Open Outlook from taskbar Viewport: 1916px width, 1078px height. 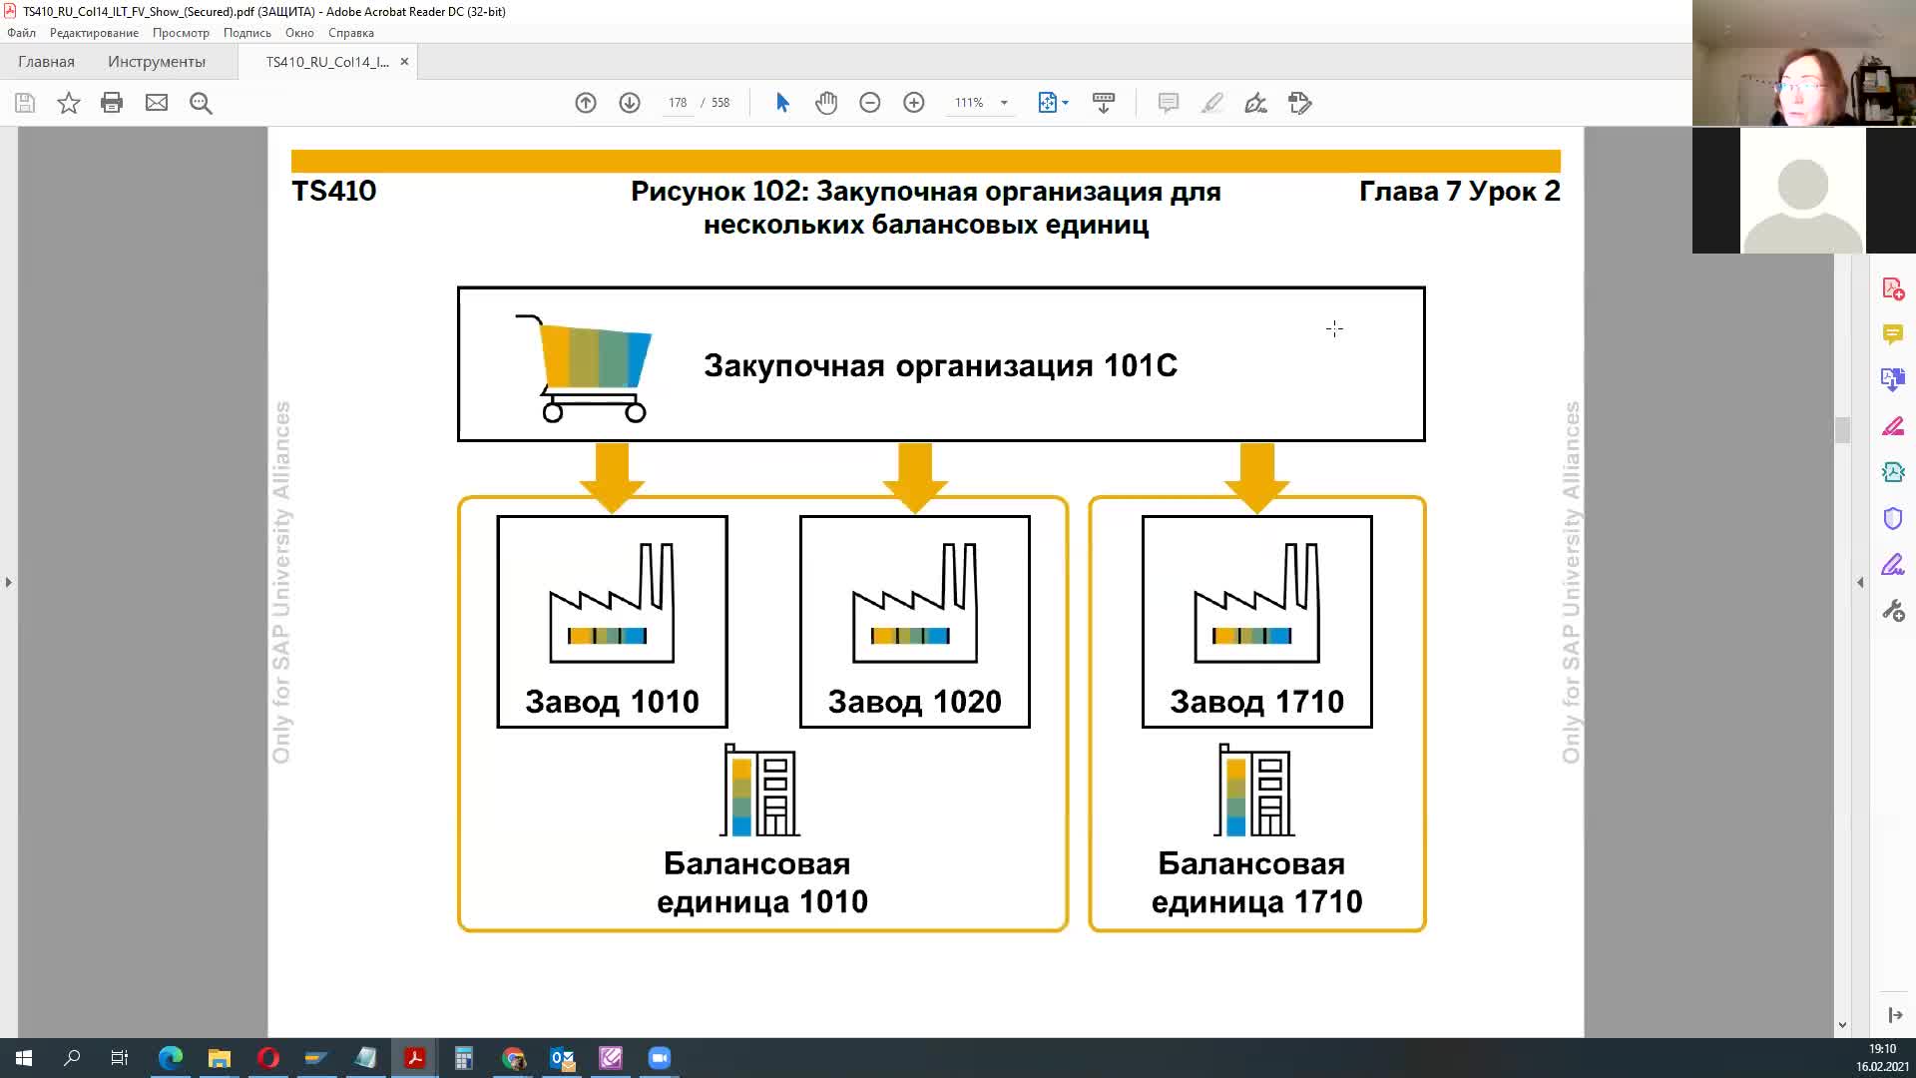pyautogui.click(x=562, y=1058)
